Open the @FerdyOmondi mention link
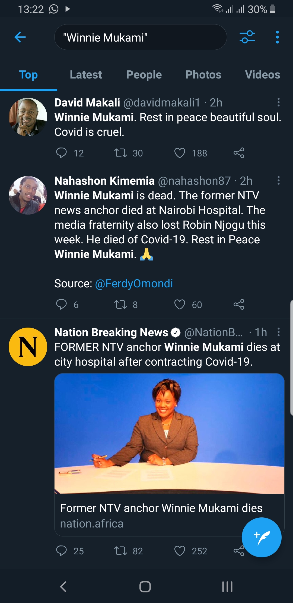This screenshot has height=603, width=293. pos(134,284)
